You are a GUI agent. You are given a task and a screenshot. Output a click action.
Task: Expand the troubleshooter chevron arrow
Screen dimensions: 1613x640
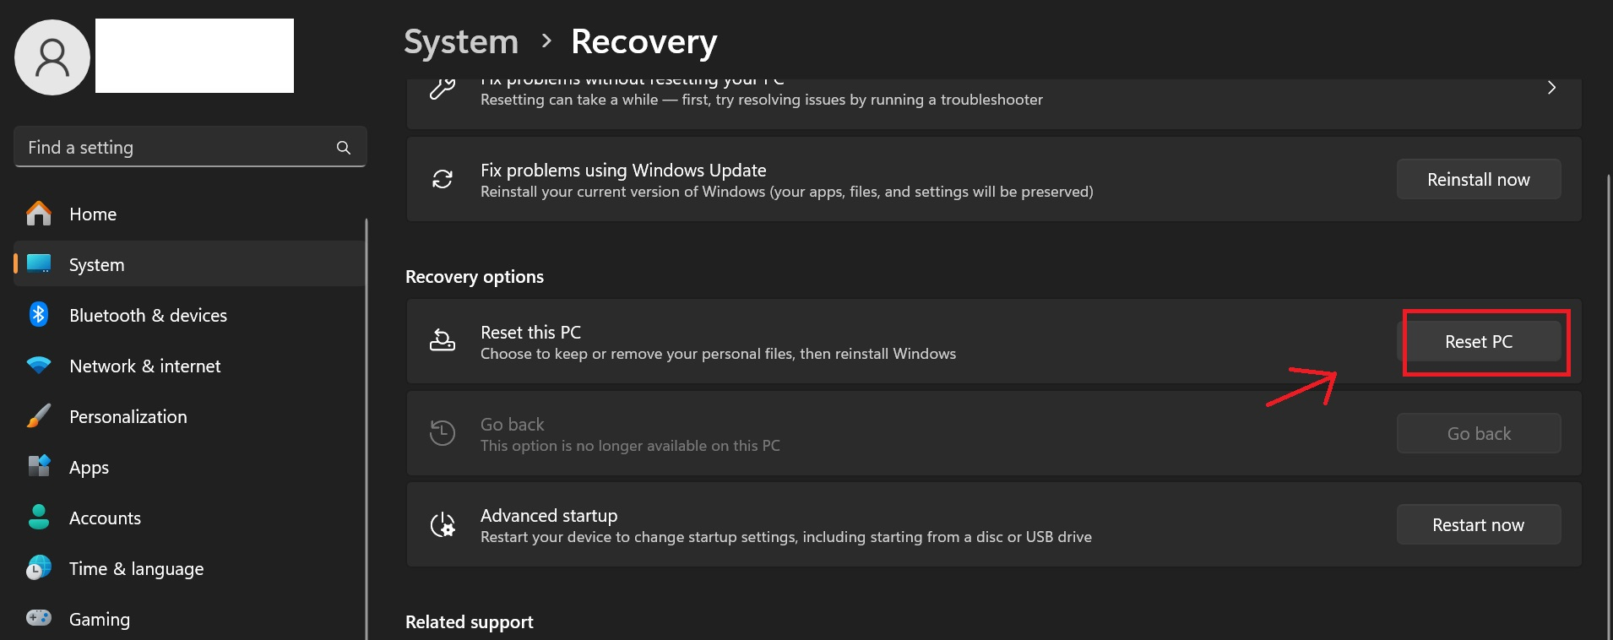1551,88
